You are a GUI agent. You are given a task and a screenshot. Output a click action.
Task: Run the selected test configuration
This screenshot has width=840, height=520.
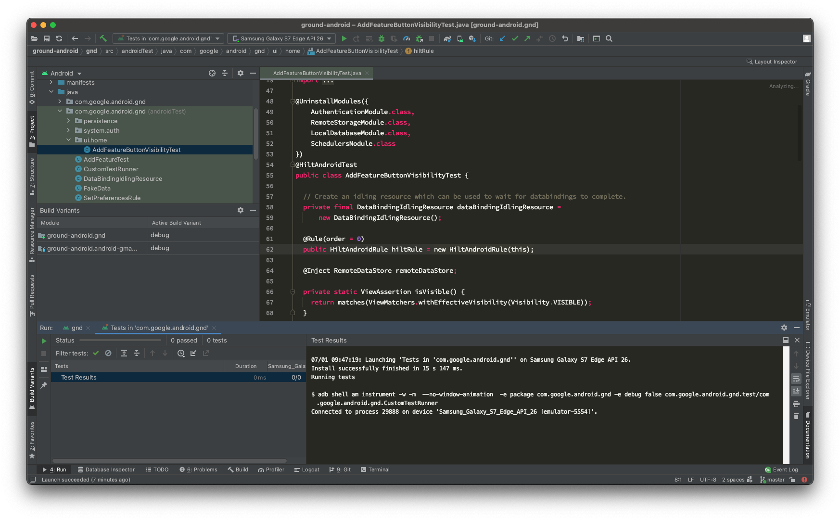tap(344, 38)
